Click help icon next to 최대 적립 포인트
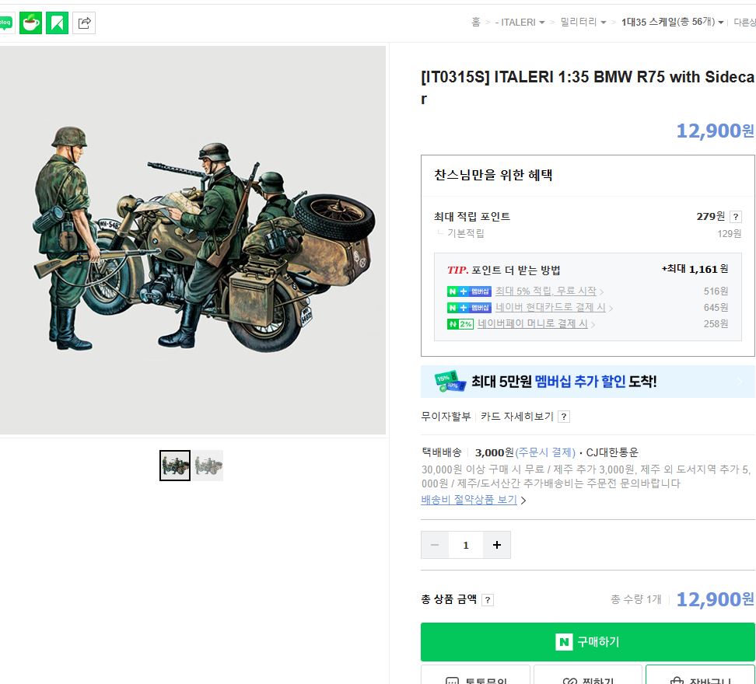 pyautogui.click(x=735, y=217)
